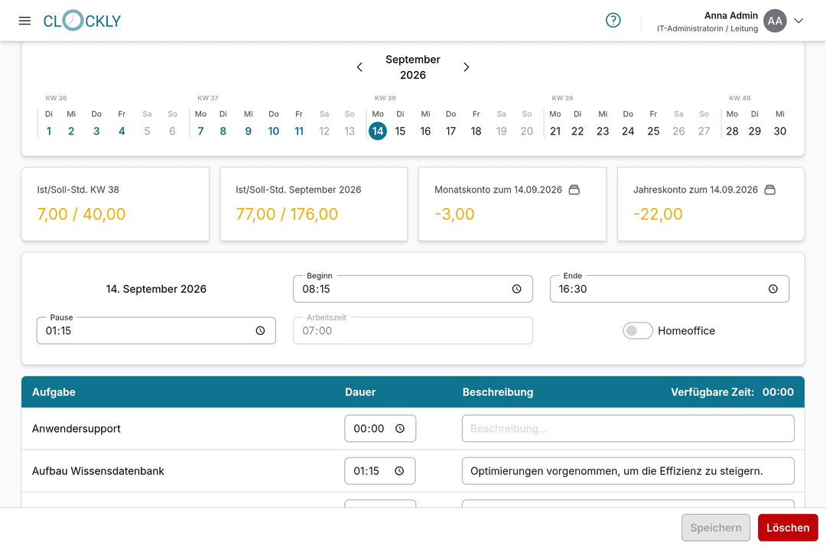Click the September 2026 month heading
The width and height of the screenshot is (826, 549).
pyautogui.click(x=413, y=67)
